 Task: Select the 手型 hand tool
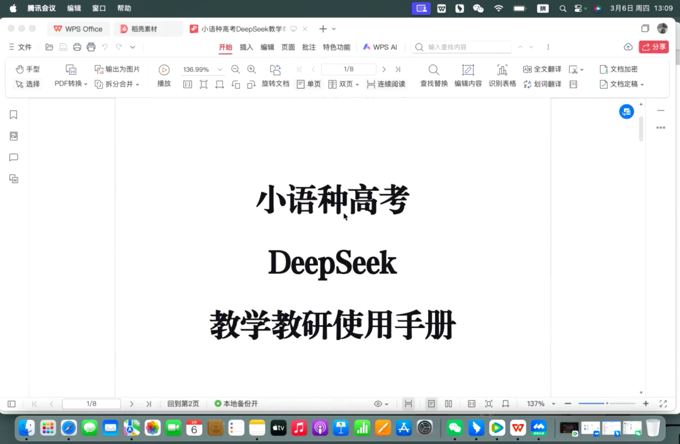(27, 69)
